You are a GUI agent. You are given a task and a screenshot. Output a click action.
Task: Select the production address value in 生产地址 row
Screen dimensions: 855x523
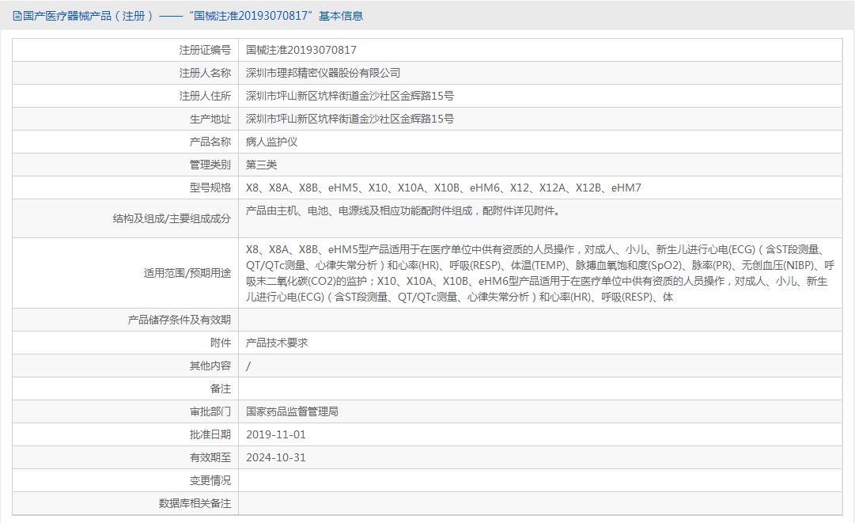[350, 119]
